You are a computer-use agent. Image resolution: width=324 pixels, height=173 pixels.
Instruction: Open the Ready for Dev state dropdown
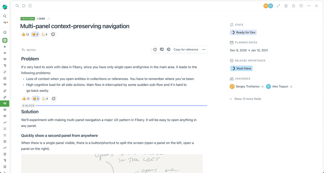243,32
